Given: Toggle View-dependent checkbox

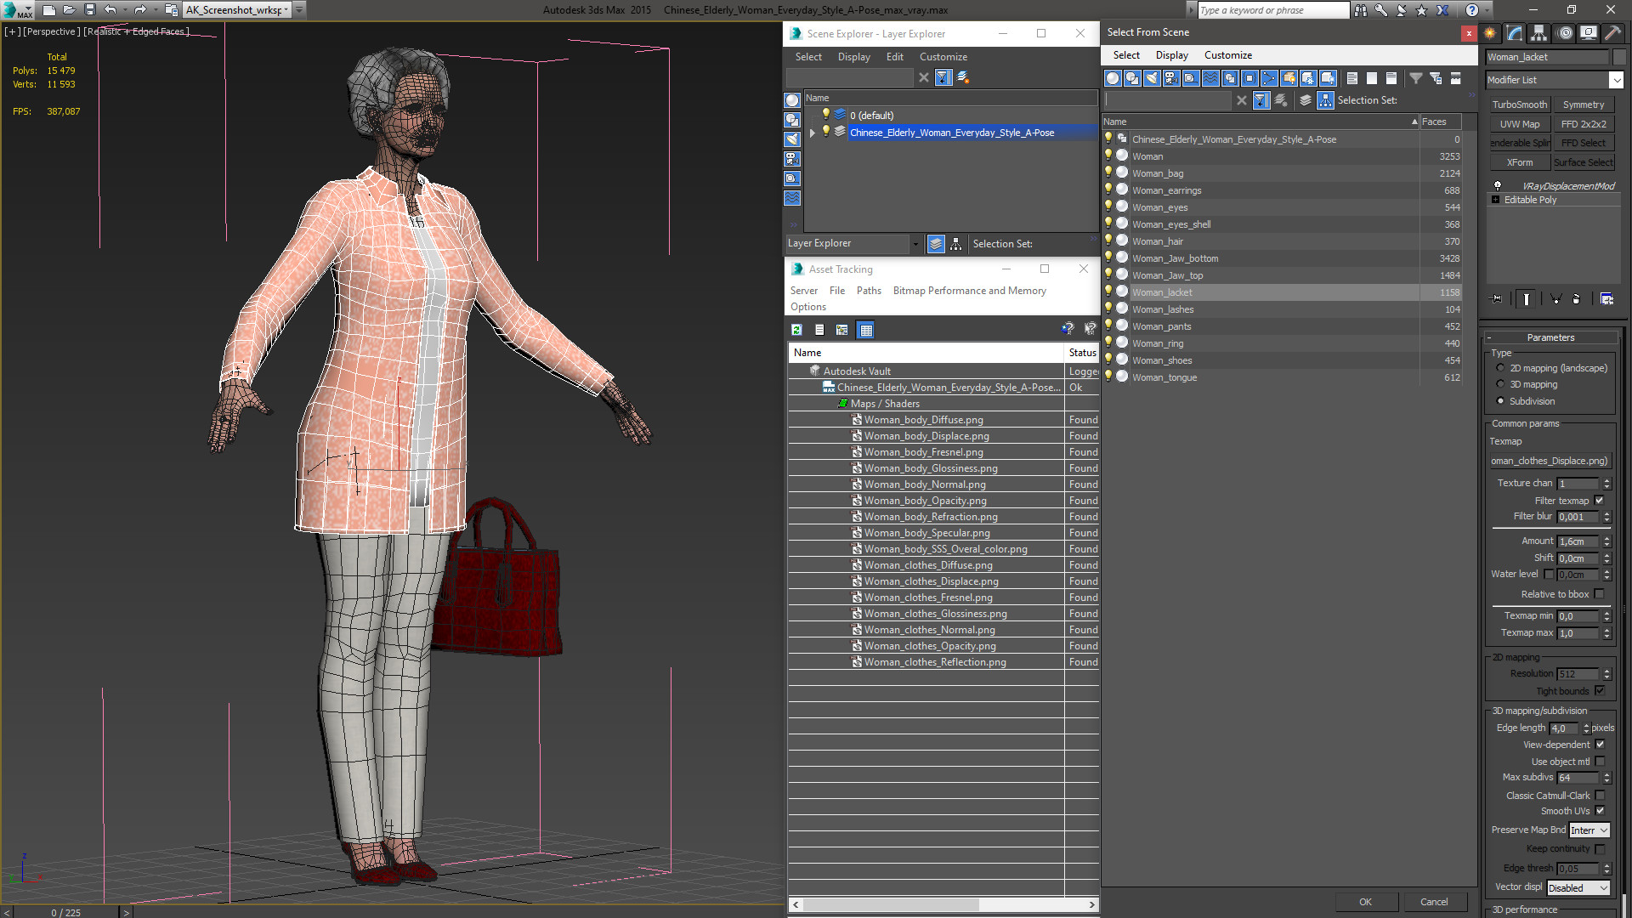Looking at the screenshot, I should pyautogui.click(x=1600, y=745).
